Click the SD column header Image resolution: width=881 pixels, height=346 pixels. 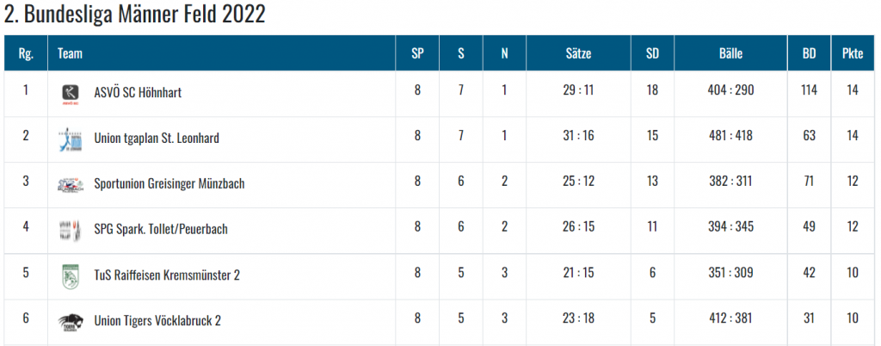point(652,53)
